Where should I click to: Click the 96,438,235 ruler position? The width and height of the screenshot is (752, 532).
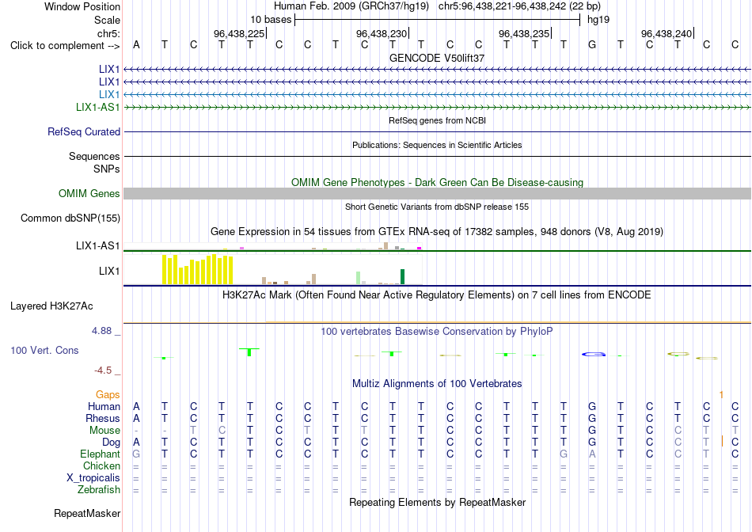coord(524,33)
